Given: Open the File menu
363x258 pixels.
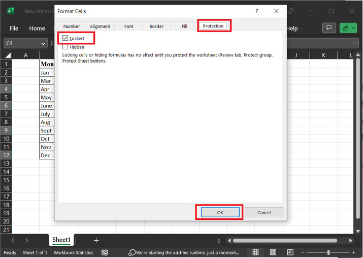Looking at the screenshot, I should tap(14, 28).
